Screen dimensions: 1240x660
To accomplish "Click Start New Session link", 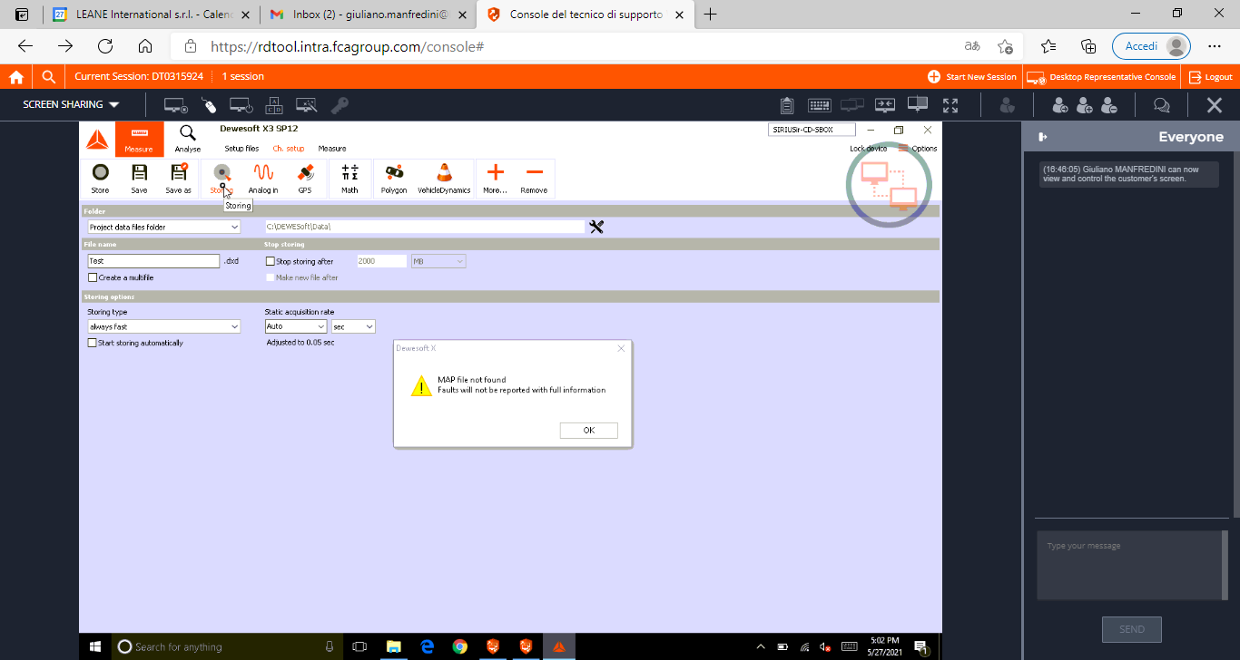I will click(x=972, y=77).
